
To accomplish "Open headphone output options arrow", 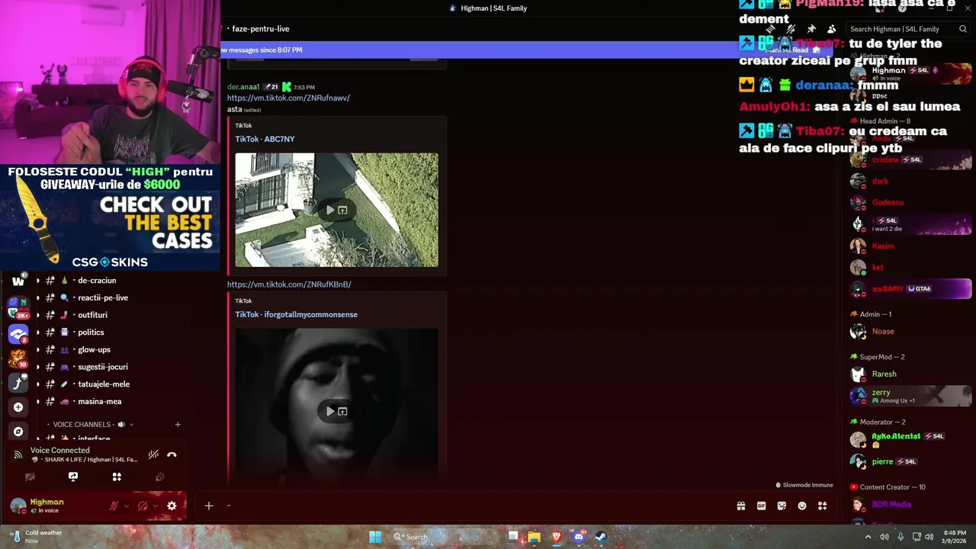I will point(156,506).
